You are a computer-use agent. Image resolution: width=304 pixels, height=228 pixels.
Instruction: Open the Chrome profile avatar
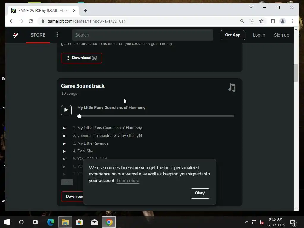283,21
